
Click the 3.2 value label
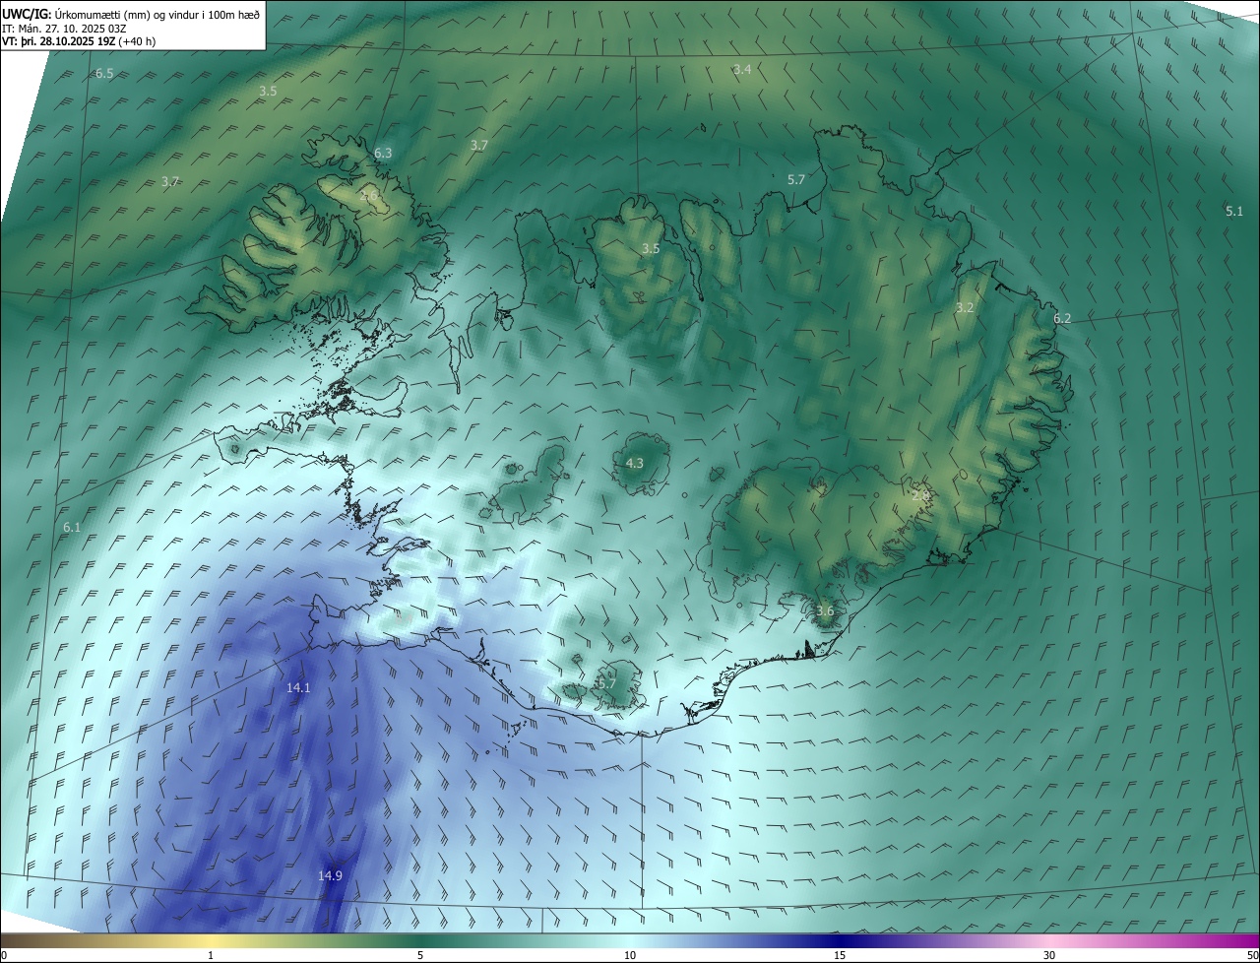(x=965, y=307)
